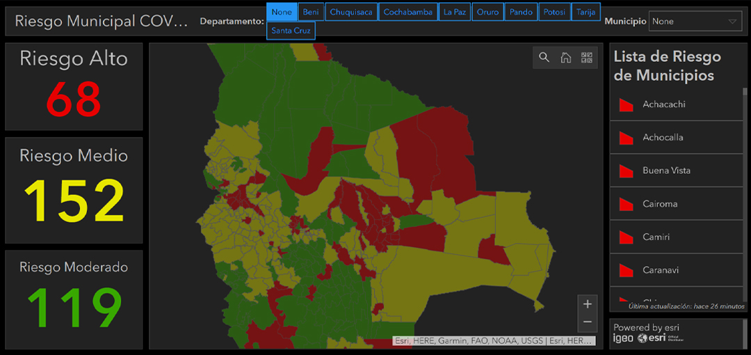Screen dimensions: 751x355
Task: Select Buena Vista in the risk list
Action: [677, 171]
